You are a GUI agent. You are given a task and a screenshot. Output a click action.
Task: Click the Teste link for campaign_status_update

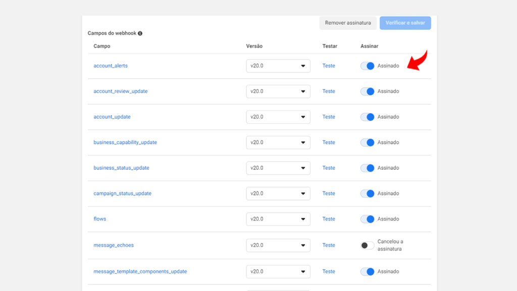tap(329, 193)
